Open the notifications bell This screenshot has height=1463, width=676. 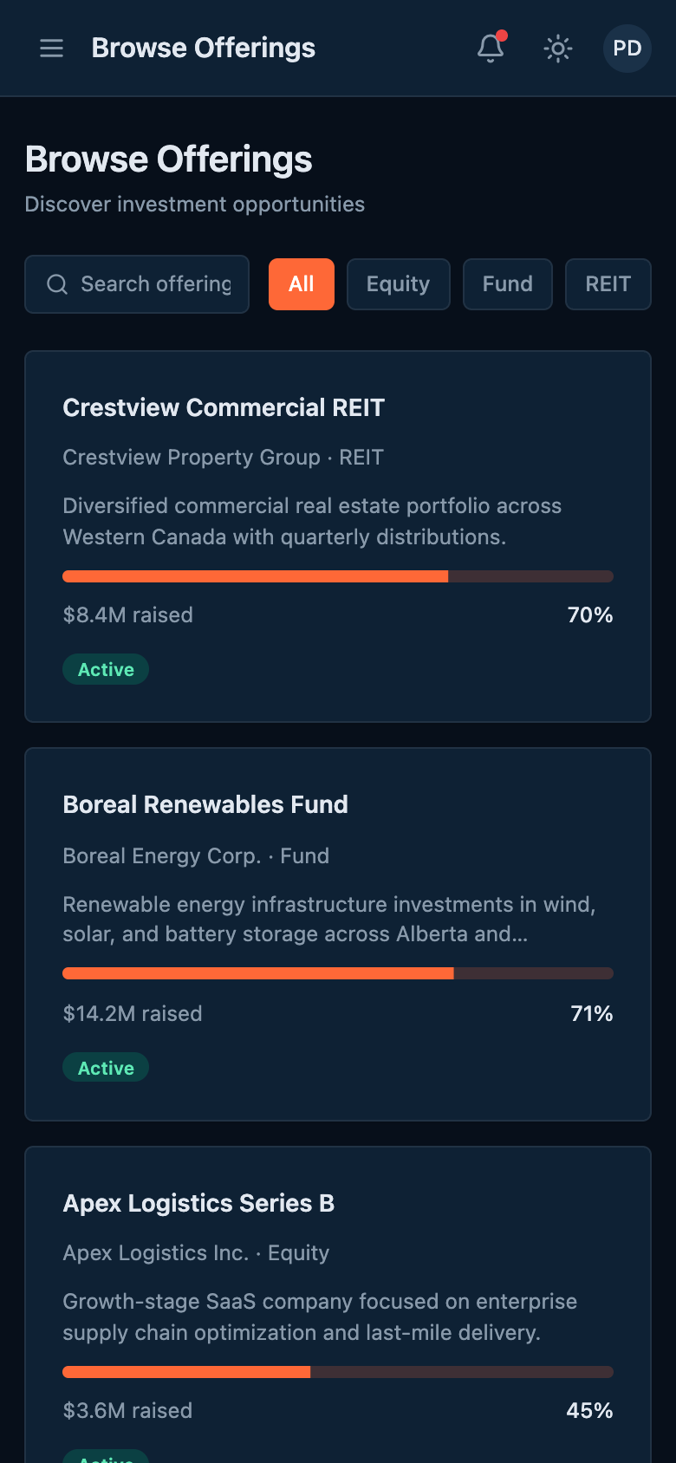click(491, 49)
